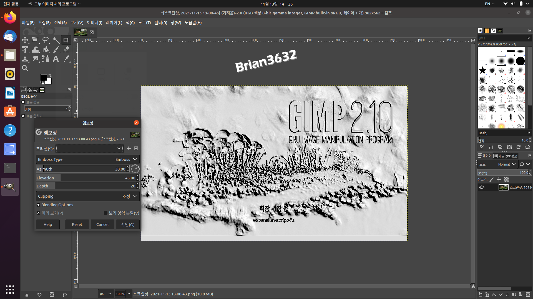The width and height of the screenshot is (533, 299).
Task: Click the Help button in Emboss dialog
Action: coord(48,225)
